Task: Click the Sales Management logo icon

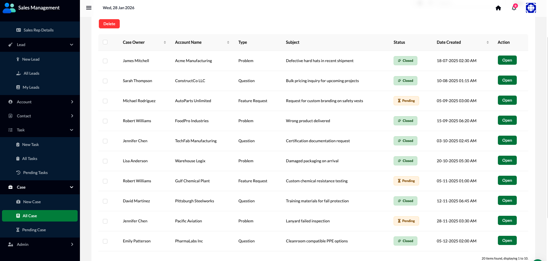Action: pos(9,8)
